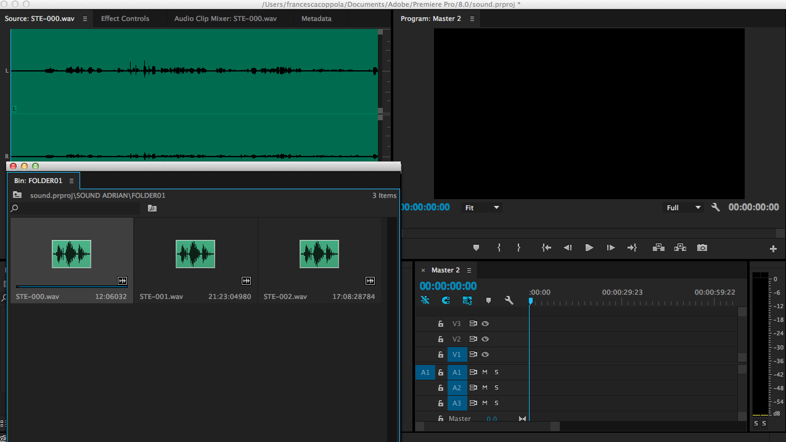This screenshot has width=786, height=442.
Task: Click the Extract button
Action: pyautogui.click(x=680, y=248)
